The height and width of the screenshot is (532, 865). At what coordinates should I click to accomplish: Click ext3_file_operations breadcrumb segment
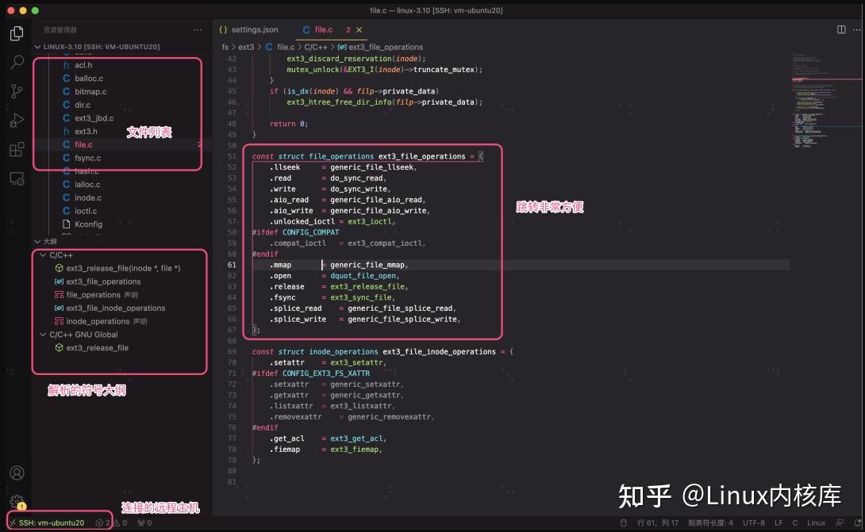click(386, 47)
